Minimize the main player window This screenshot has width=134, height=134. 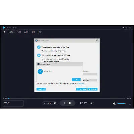123,27
